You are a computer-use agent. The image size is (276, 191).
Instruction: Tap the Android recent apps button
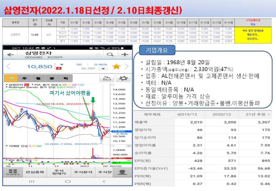point(32,181)
